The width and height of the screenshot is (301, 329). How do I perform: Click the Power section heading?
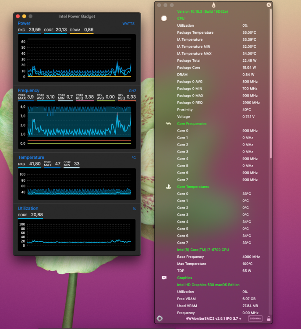(x=24, y=23)
